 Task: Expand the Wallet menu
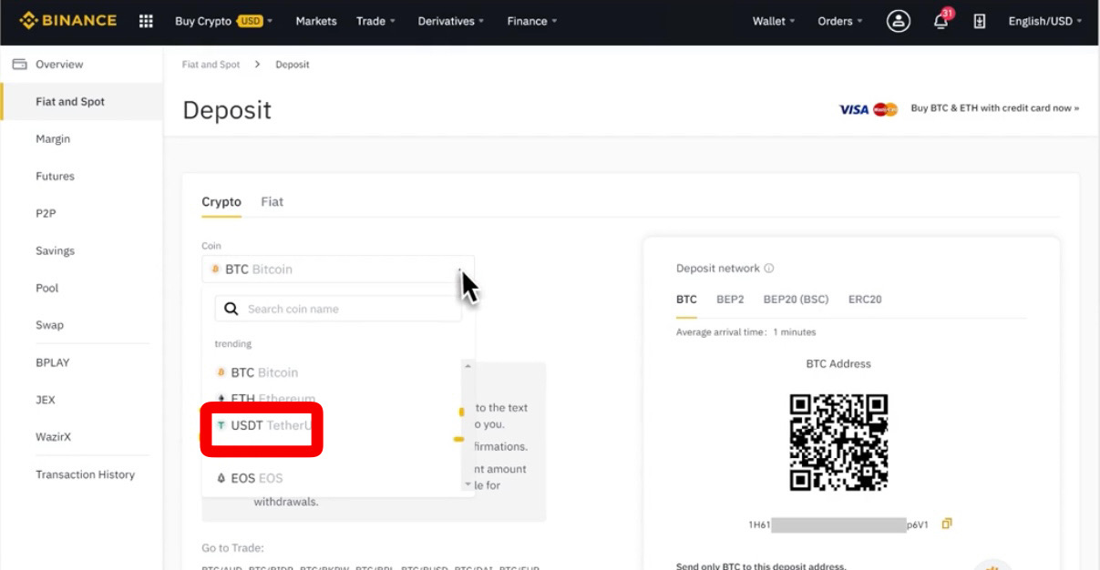[x=774, y=21]
